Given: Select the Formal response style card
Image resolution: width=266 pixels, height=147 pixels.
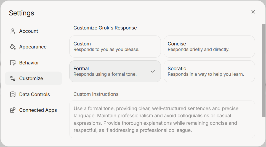Looking at the screenshot, I should 110,71.
